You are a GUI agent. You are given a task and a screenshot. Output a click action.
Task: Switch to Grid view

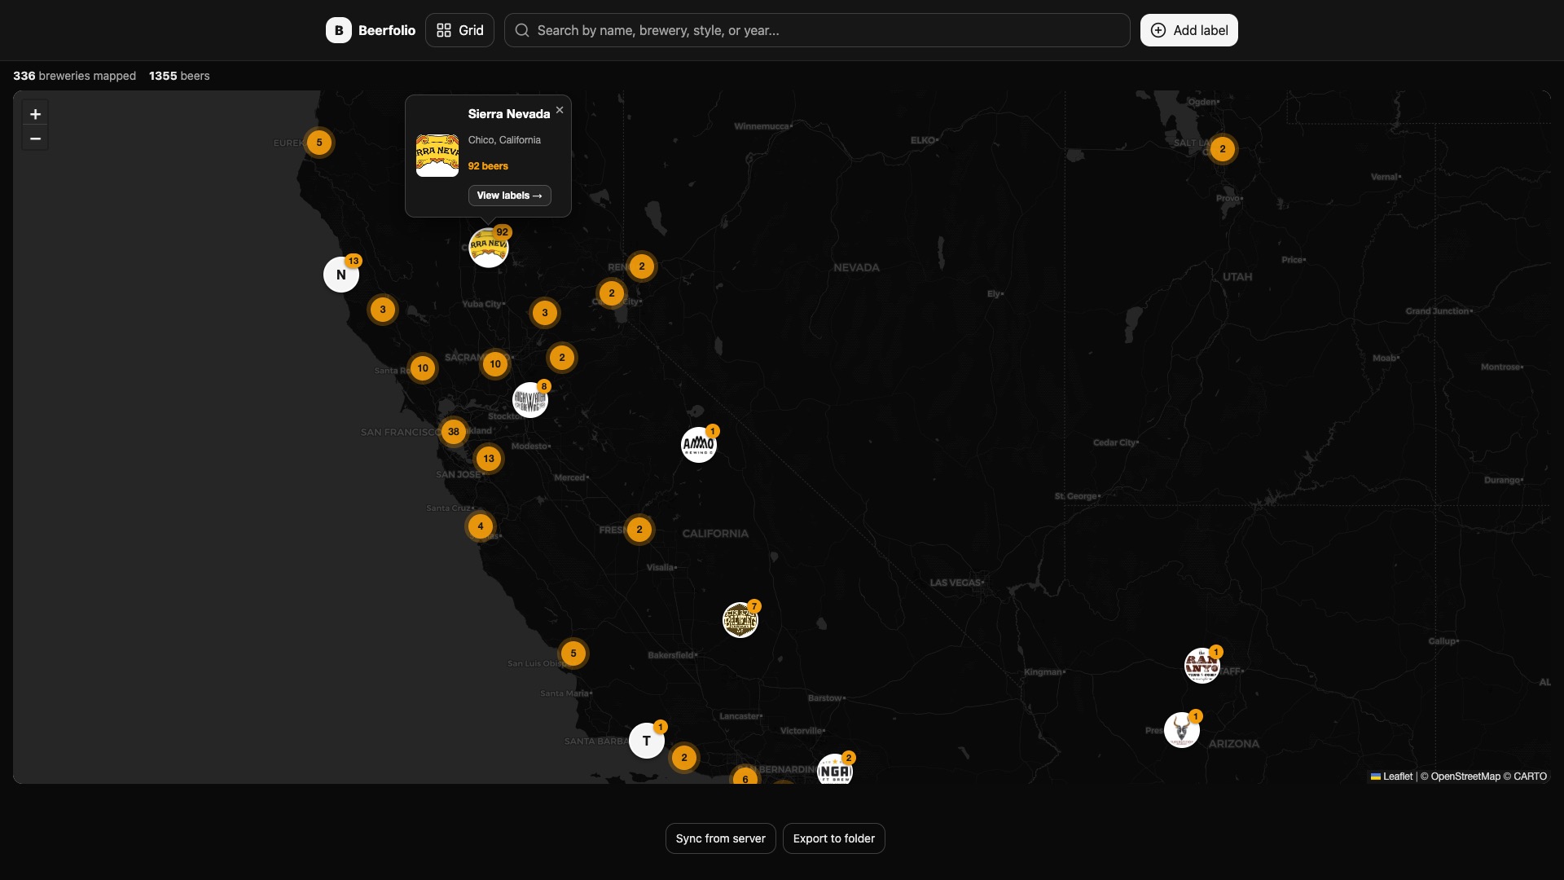pyautogui.click(x=459, y=30)
